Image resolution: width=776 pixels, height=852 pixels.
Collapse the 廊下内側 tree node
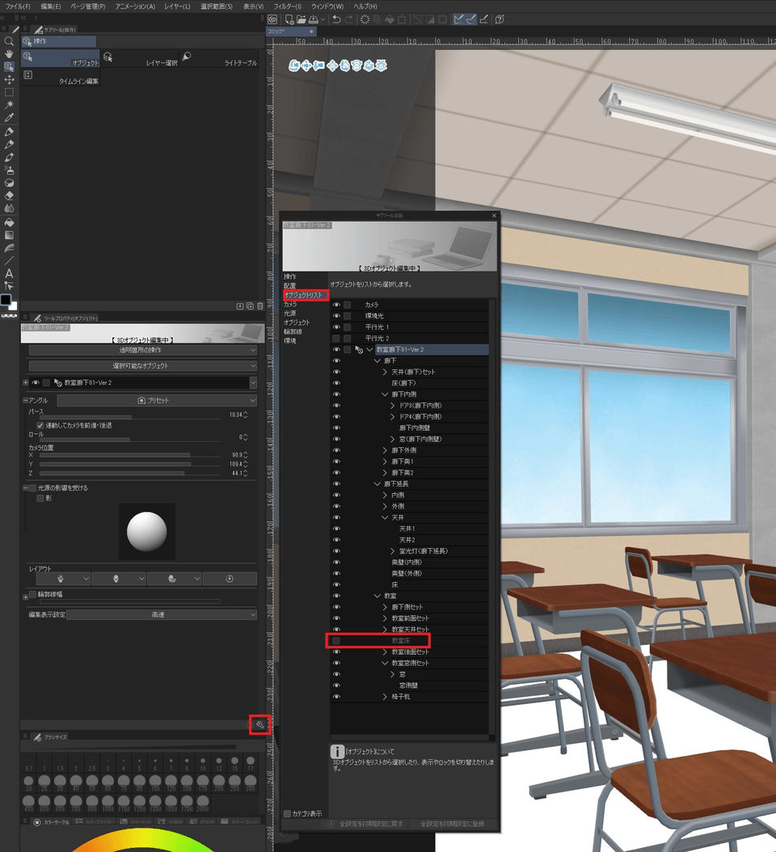click(385, 394)
